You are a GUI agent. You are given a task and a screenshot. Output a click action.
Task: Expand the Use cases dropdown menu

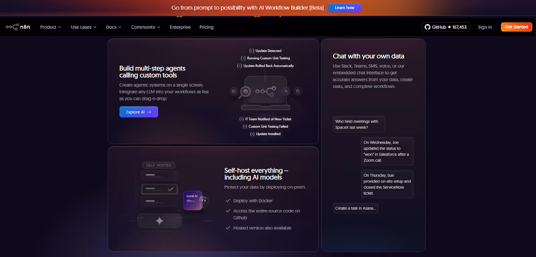pyautogui.click(x=84, y=27)
